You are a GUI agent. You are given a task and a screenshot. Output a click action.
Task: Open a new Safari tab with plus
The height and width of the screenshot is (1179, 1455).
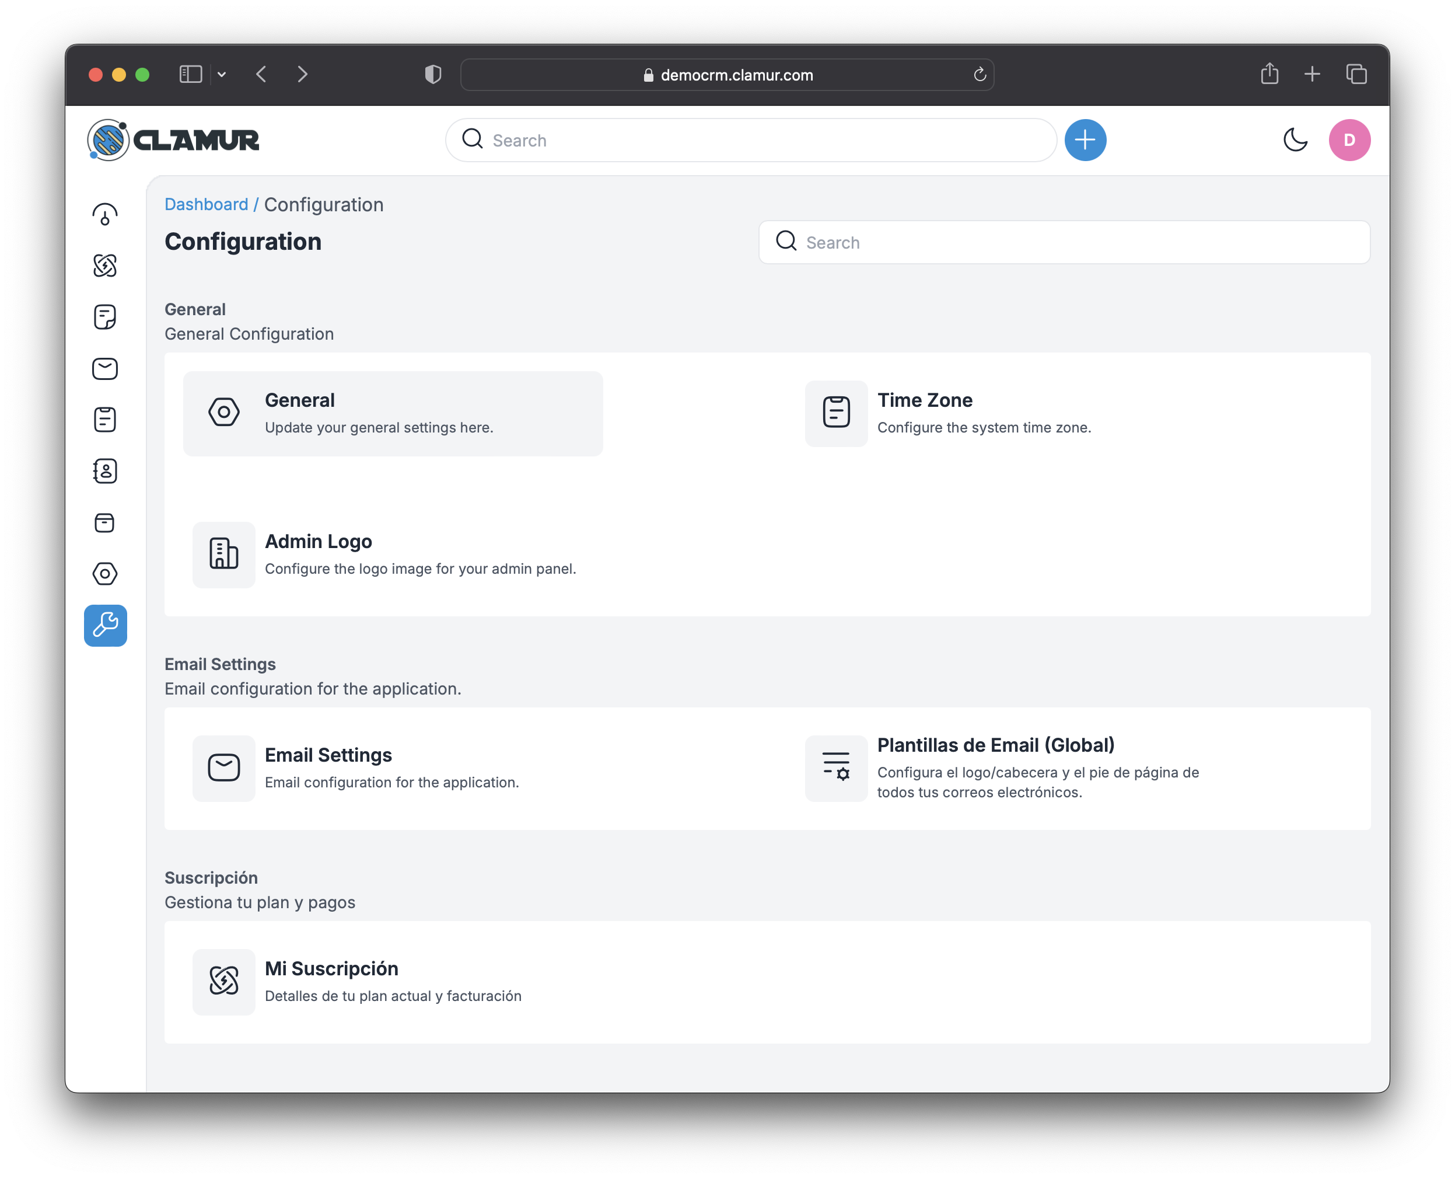(1311, 74)
